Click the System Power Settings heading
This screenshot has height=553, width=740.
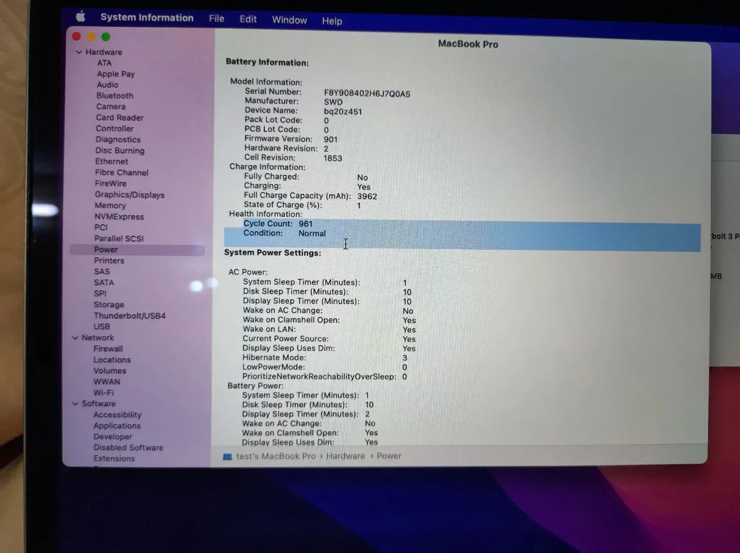click(272, 253)
